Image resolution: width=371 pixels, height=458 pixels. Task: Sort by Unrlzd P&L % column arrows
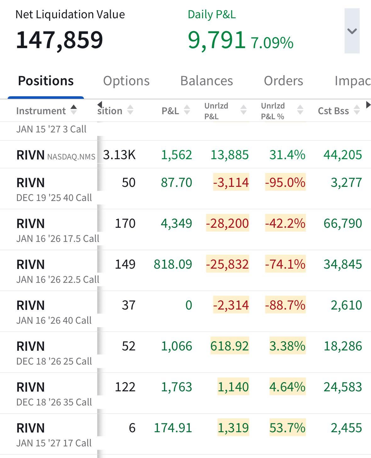[300, 110]
